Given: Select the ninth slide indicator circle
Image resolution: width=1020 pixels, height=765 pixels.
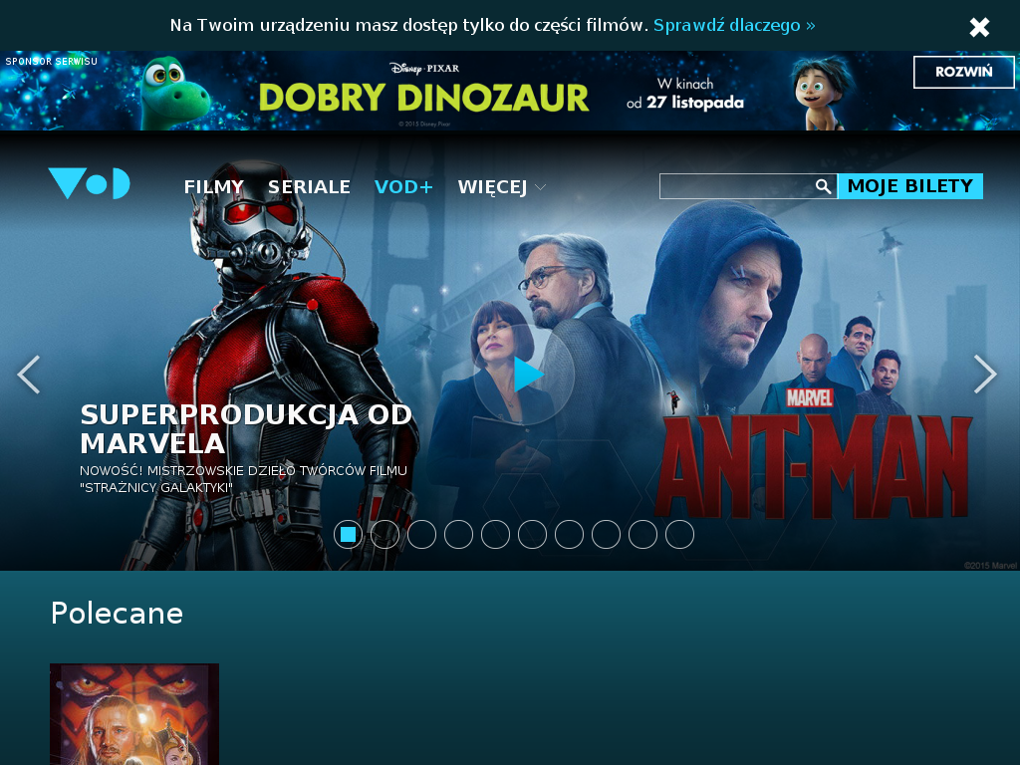Looking at the screenshot, I should (642, 534).
